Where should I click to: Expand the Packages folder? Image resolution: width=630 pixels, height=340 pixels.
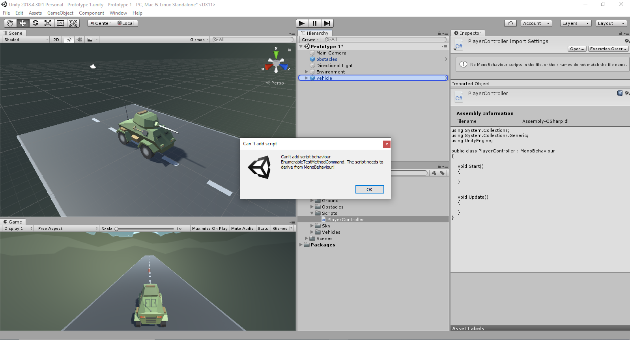tap(301, 245)
